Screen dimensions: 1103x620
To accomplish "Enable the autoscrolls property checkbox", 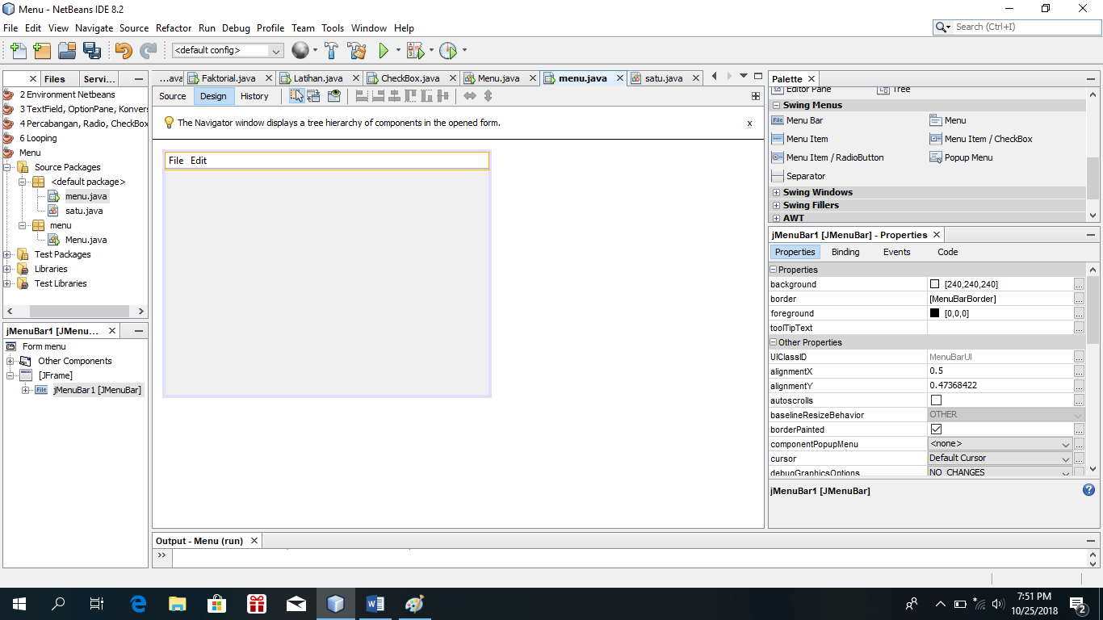I will 936,400.
